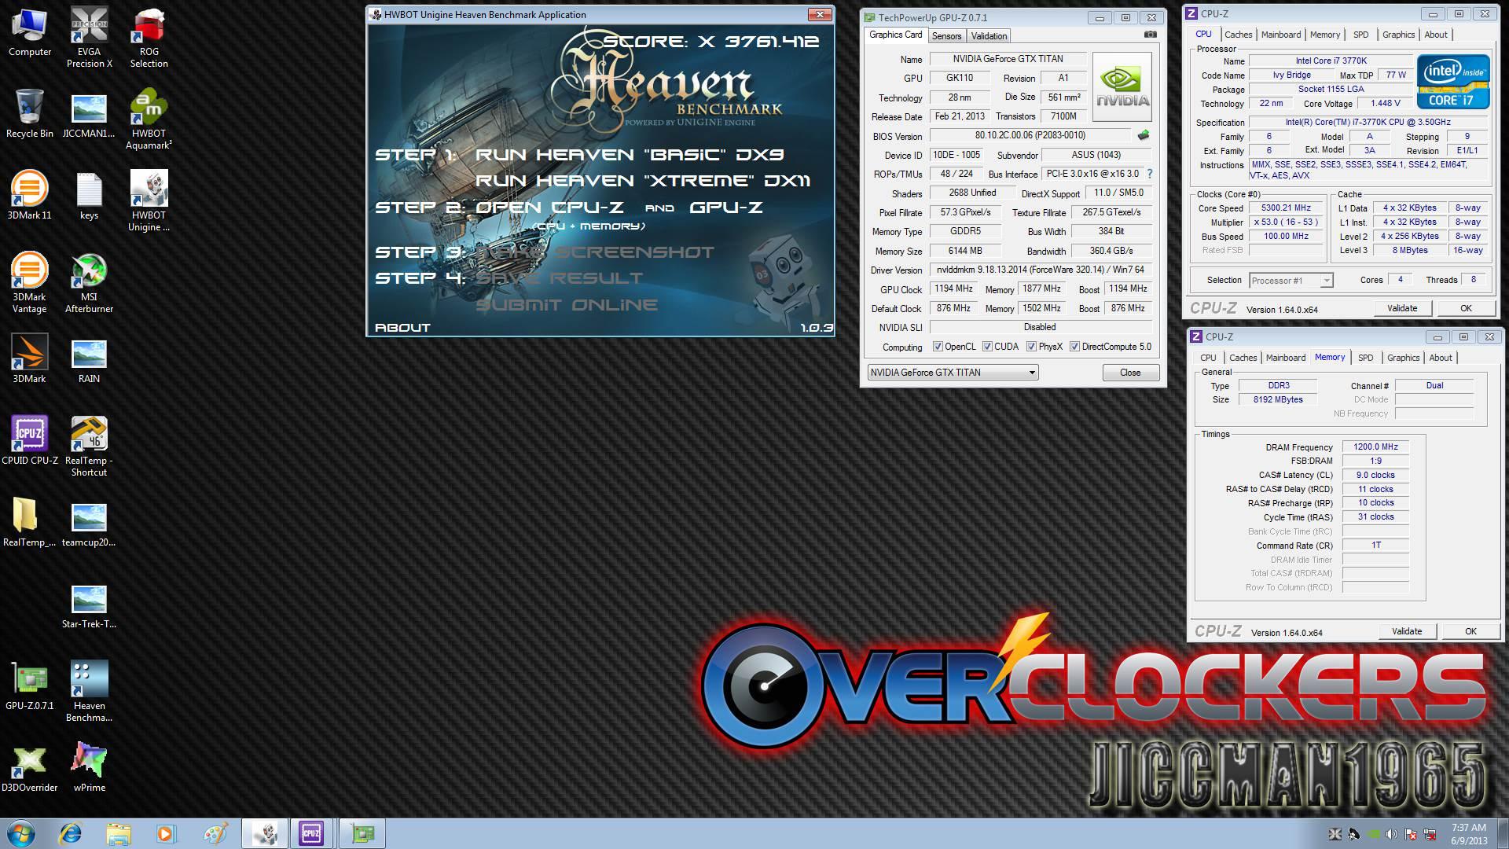
Task: Toggle the CUDA checkbox in GPU-Z
Action: (x=987, y=347)
